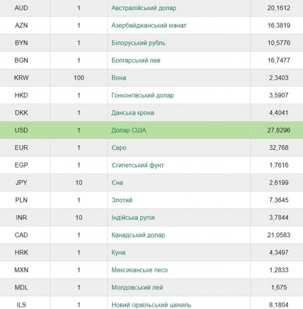Screen dimensions: 303x309
Task: Open the Вона currency link
Action: coord(119,78)
